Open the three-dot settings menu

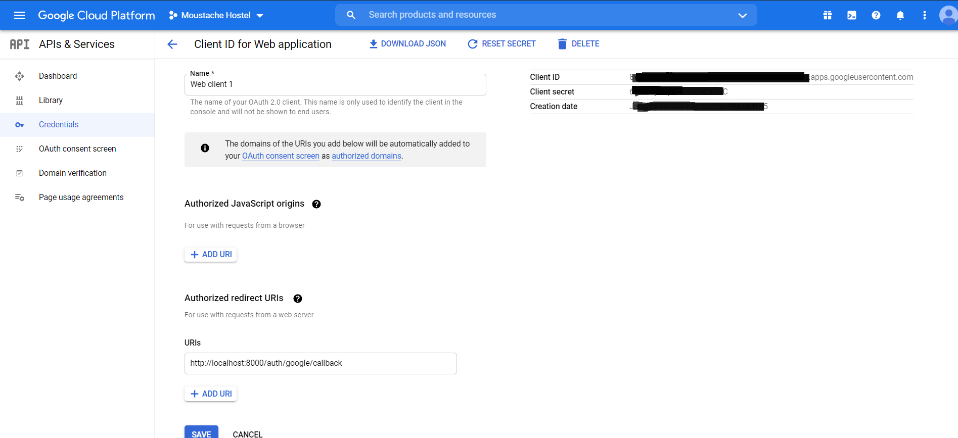[x=925, y=15]
